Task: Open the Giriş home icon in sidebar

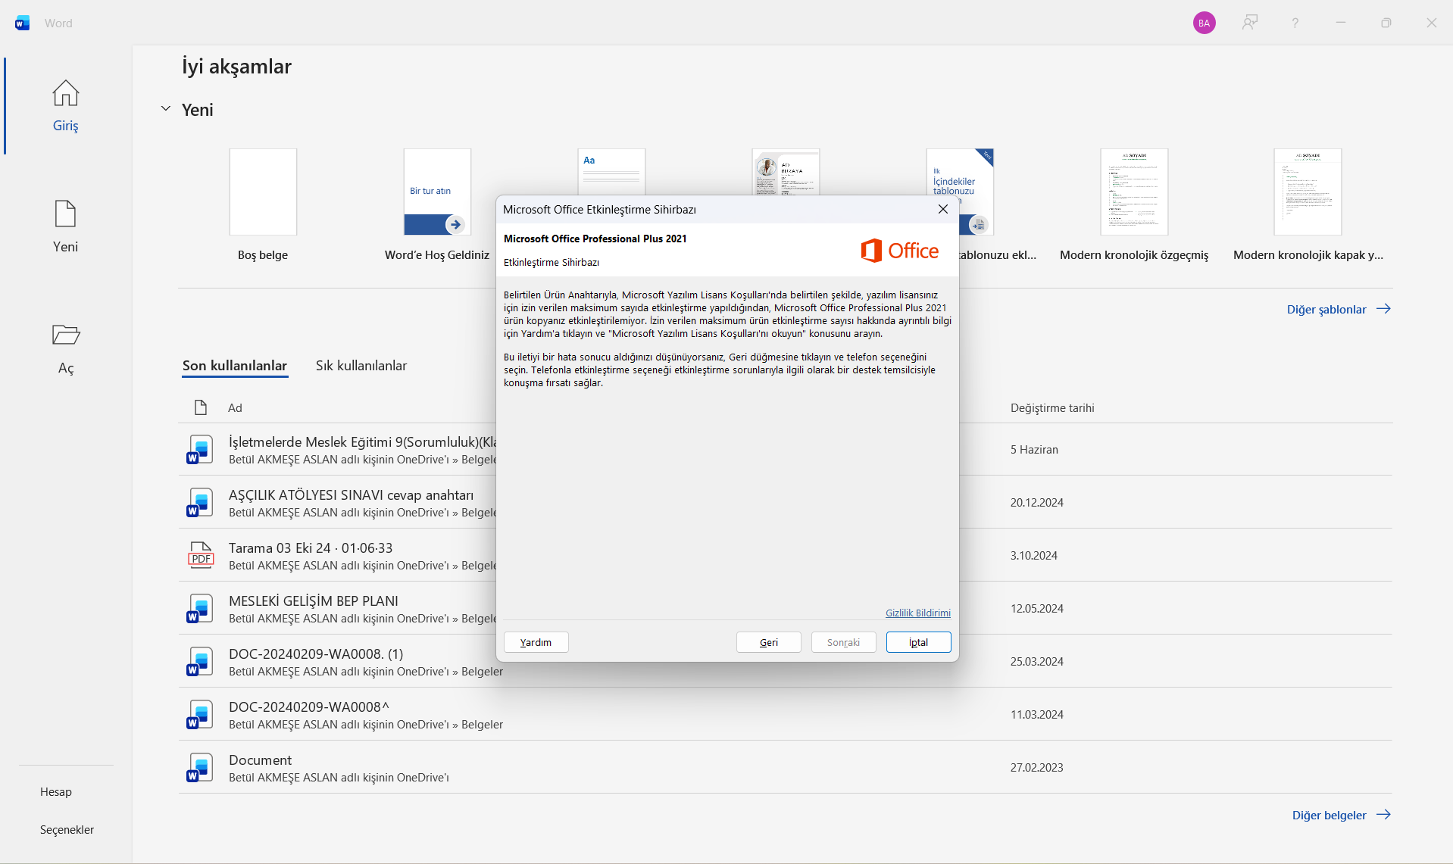Action: tap(66, 94)
